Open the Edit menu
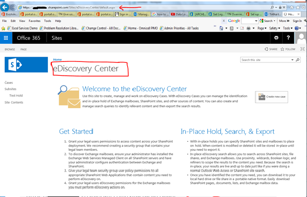The height and width of the screenshot is (197, 307). (x=13, y=21)
